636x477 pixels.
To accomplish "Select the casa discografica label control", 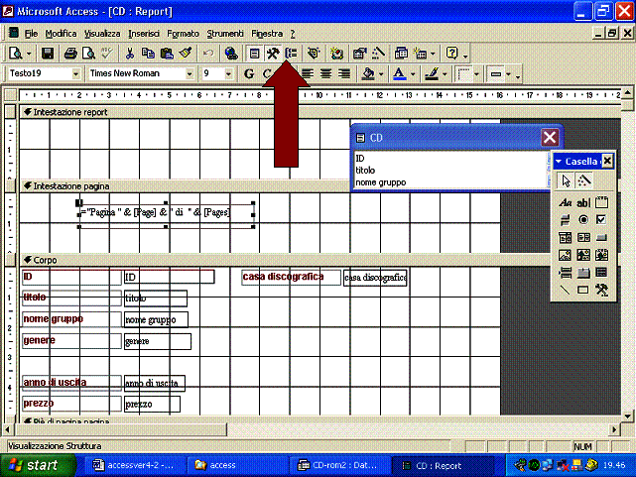I will [x=291, y=278].
